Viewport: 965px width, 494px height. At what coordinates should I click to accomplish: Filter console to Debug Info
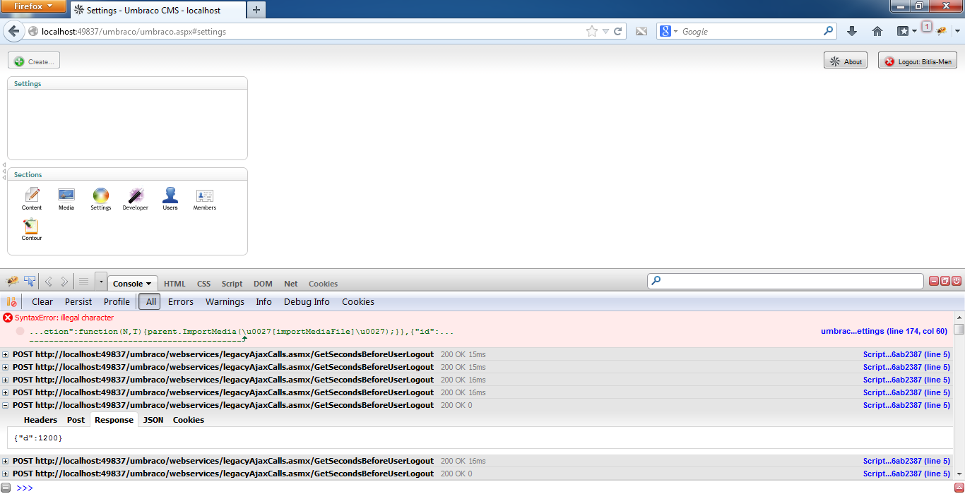pyautogui.click(x=307, y=302)
